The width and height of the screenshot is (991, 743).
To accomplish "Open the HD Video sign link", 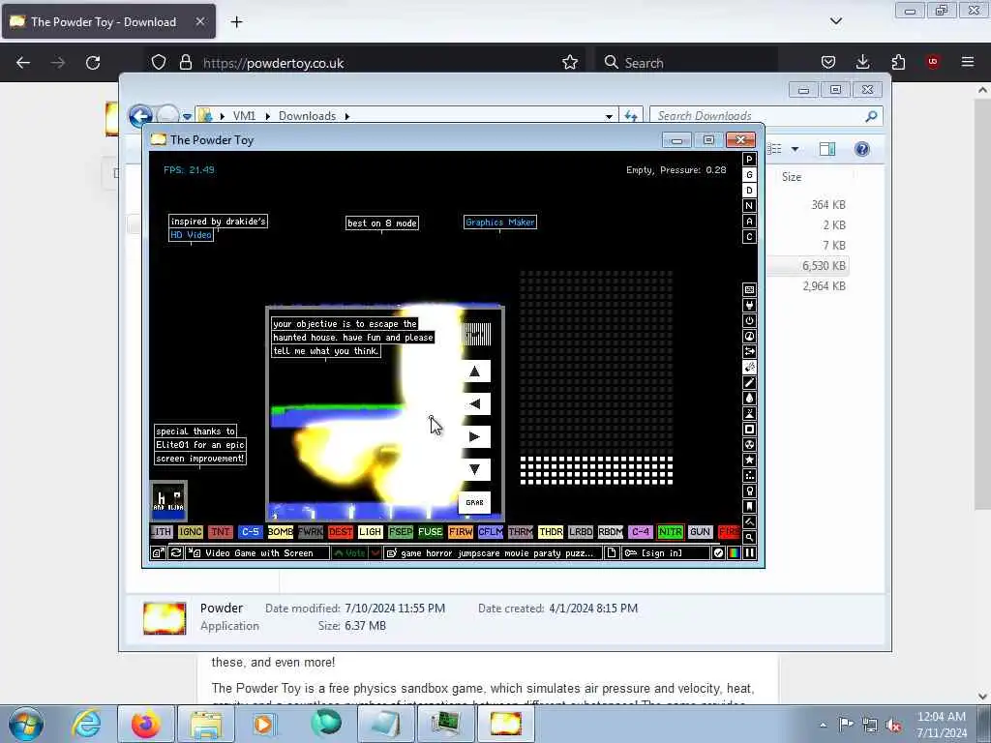I will click(191, 235).
